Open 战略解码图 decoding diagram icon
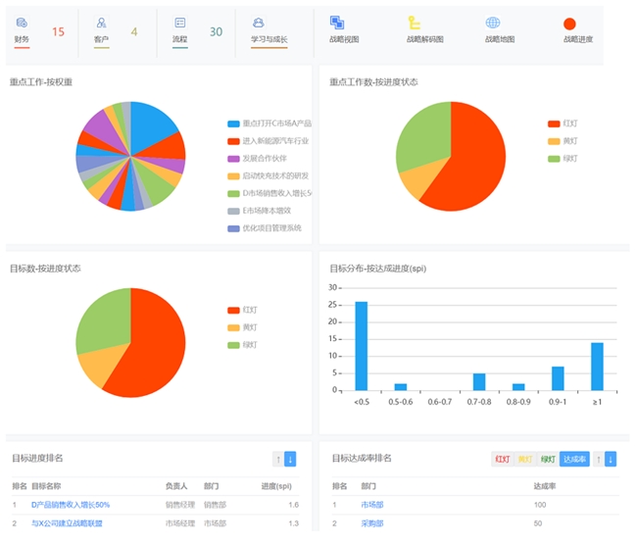 point(416,23)
